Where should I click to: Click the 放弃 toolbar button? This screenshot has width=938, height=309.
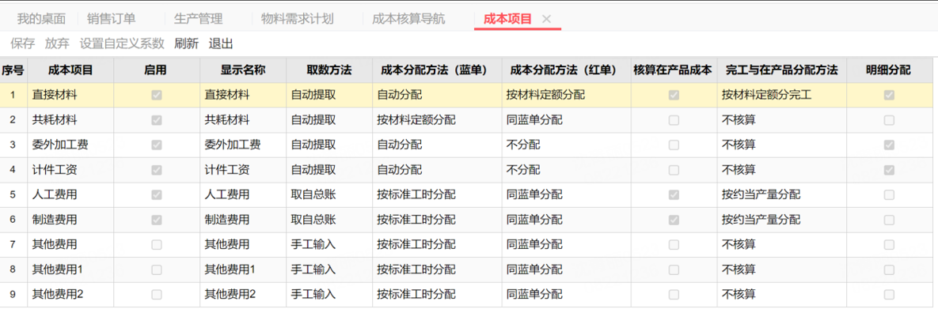(58, 43)
